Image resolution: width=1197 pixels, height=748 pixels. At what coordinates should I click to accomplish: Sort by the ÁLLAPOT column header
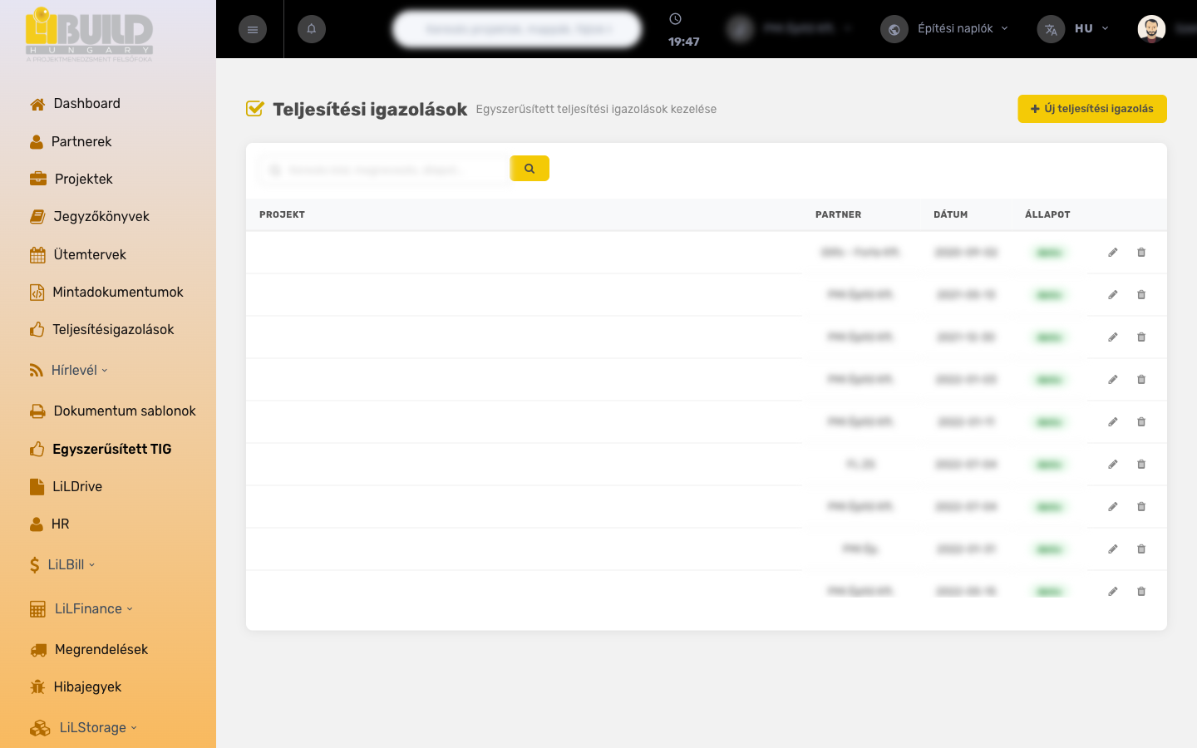click(x=1047, y=214)
